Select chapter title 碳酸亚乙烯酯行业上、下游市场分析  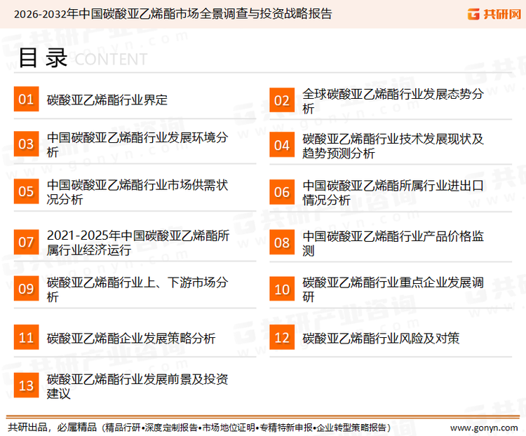137,289
